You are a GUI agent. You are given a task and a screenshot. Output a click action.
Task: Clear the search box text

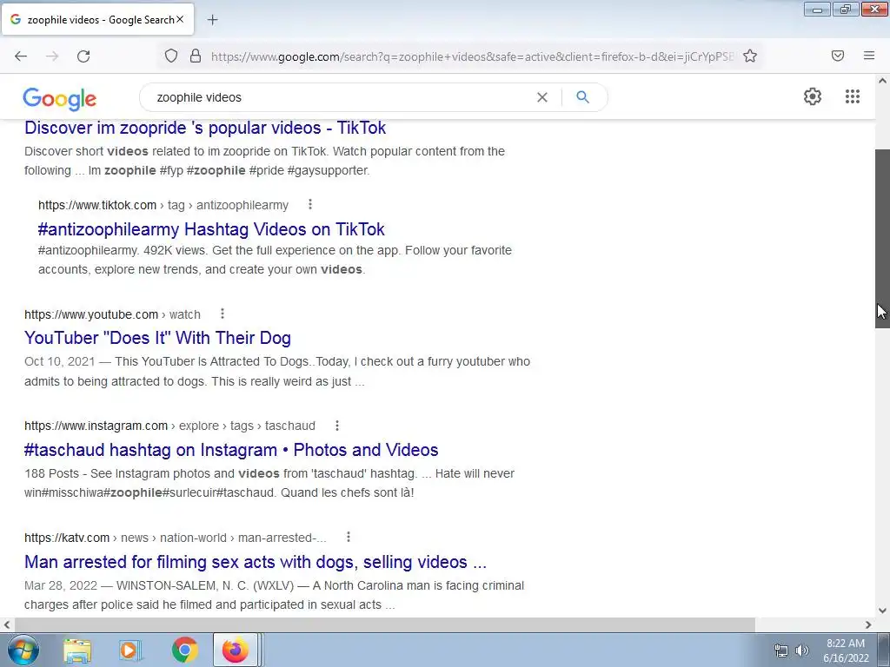(x=542, y=97)
